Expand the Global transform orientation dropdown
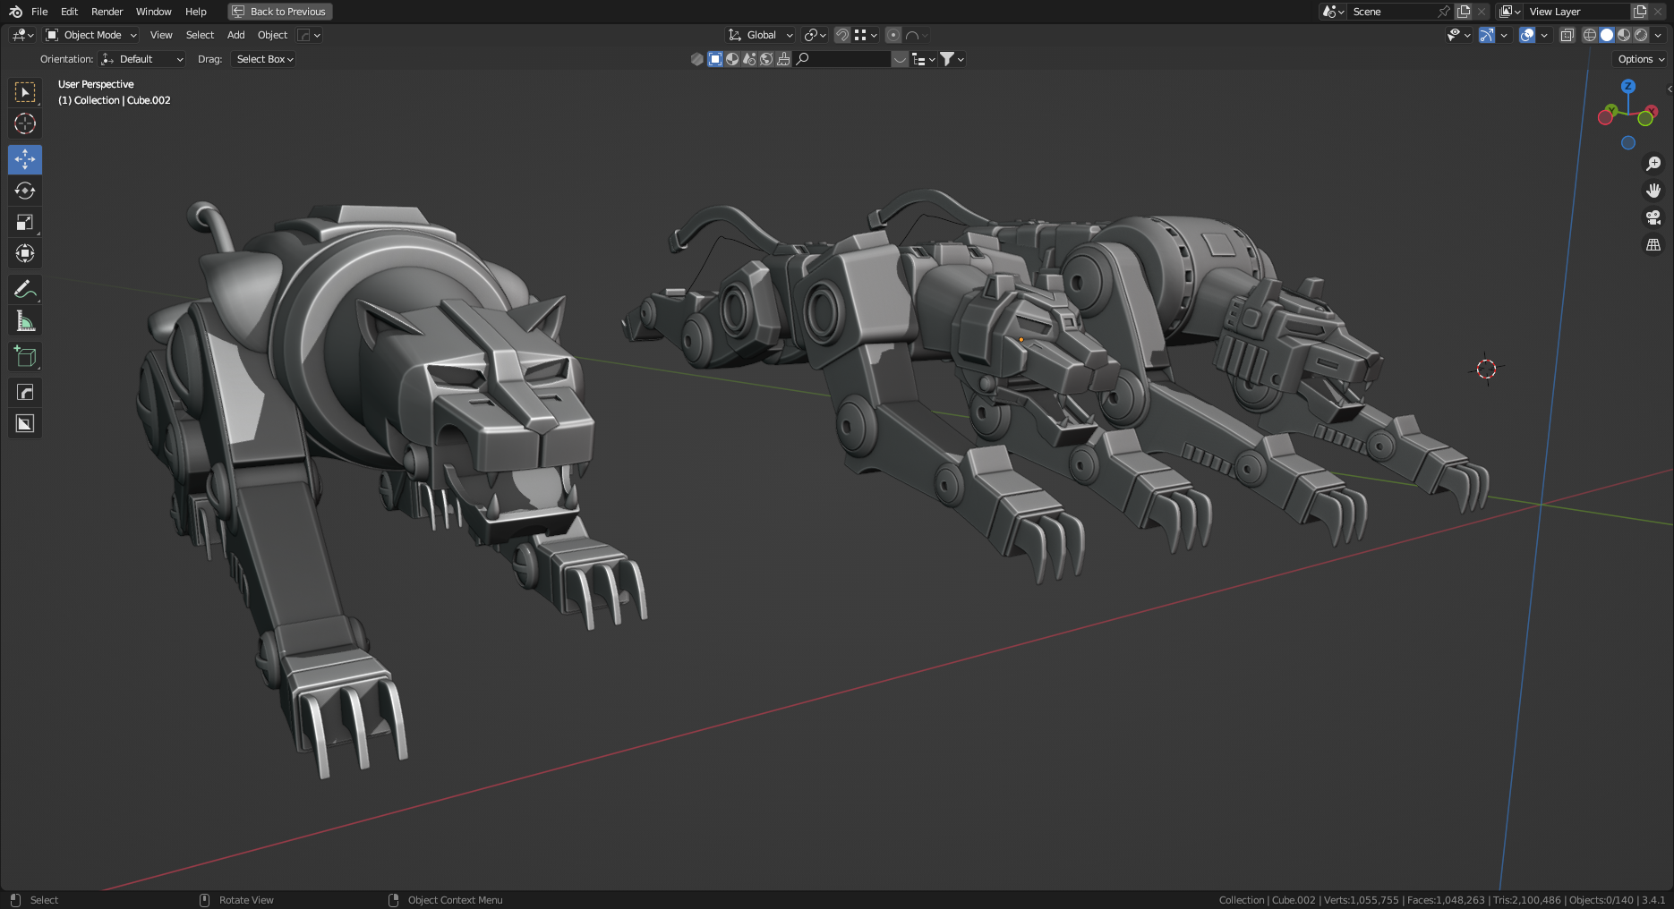The width and height of the screenshot is (1674, 909). click(761, 35)
